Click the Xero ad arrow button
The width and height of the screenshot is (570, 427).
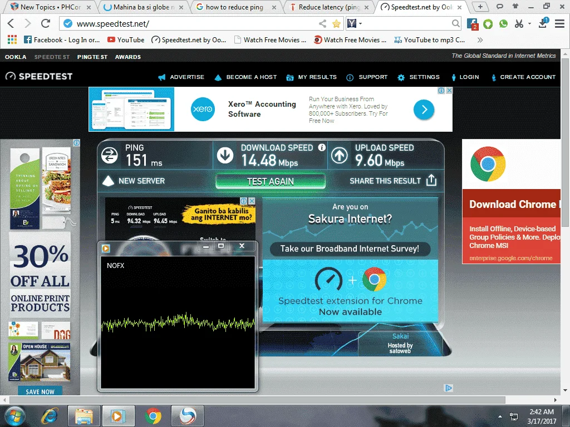[424, 110]
